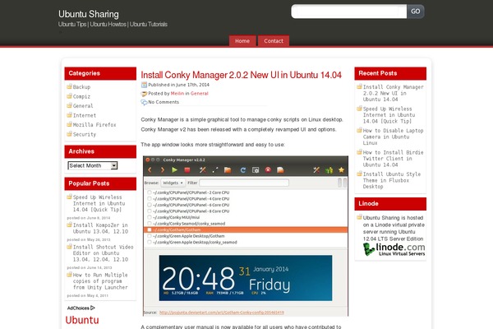Click the Edit Text File pencil icon
Screen dimensions: 493x329
tap(215, 170)
